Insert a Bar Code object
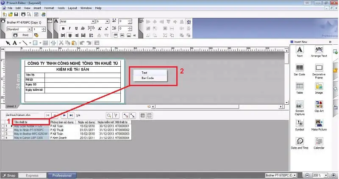The height and width of the screenshot is (179, 339). tap(300, 70)
